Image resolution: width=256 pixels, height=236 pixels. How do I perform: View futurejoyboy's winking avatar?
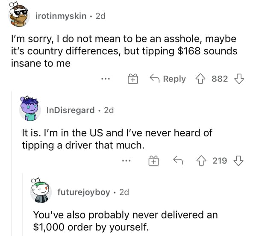coord(41,190)
